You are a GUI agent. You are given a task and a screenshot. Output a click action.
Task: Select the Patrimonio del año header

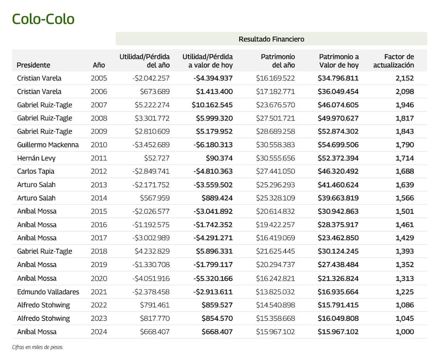tap(278, 61)
